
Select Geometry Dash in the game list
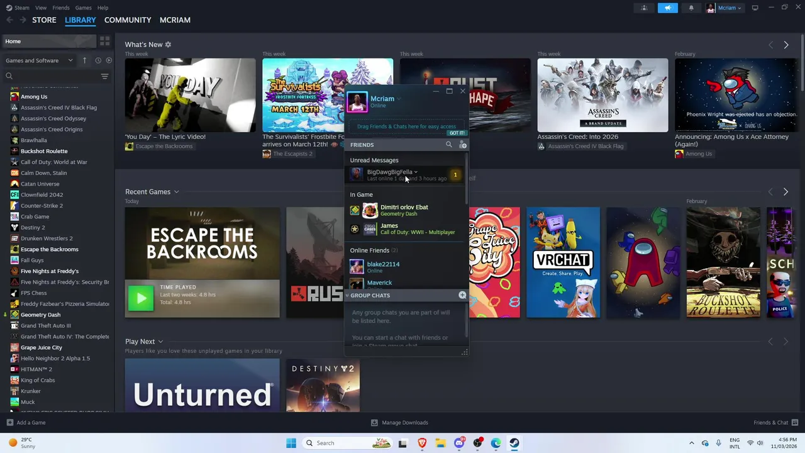click(x=40, y=315)
